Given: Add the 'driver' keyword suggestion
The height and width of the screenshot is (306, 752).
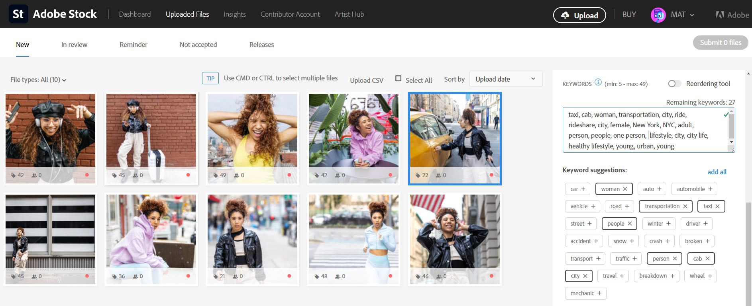Looking at the screenshot, I should pyautogui.click(x=697, y=224).
